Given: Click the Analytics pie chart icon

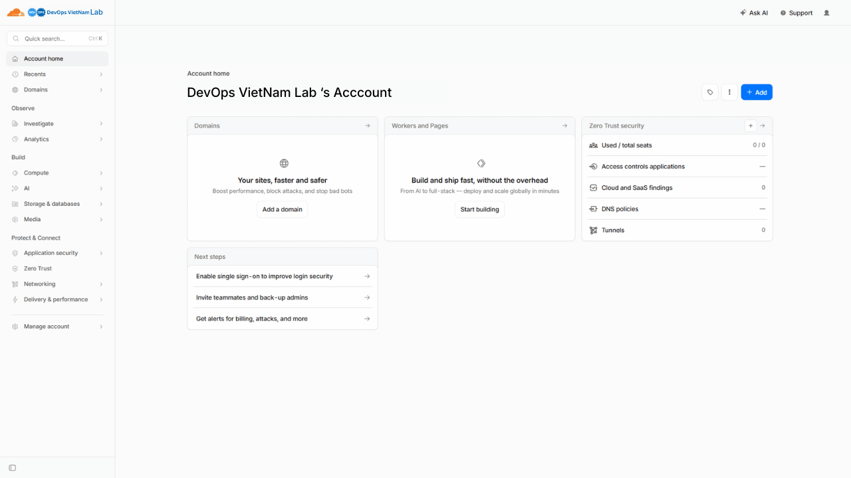Looking at the screenshot, I should click(15, 139).
